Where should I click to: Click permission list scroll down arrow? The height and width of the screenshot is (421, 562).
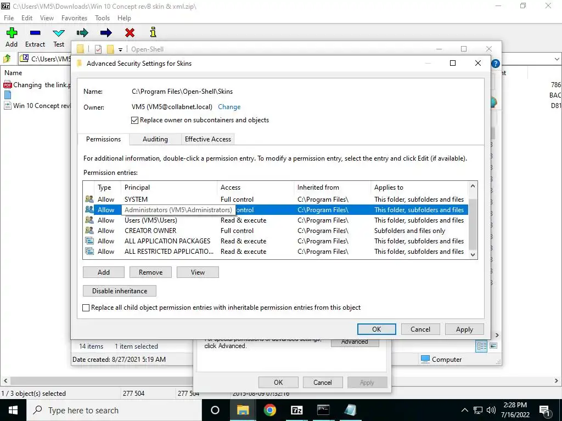pyautogui.click(x=473, y=254)
